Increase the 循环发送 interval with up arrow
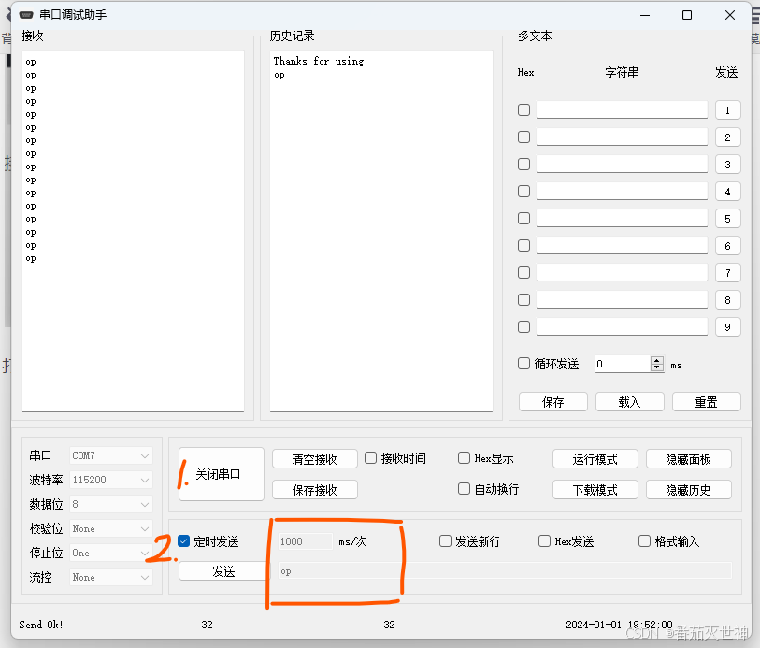 pyautogui.click(x=656, y=360)
